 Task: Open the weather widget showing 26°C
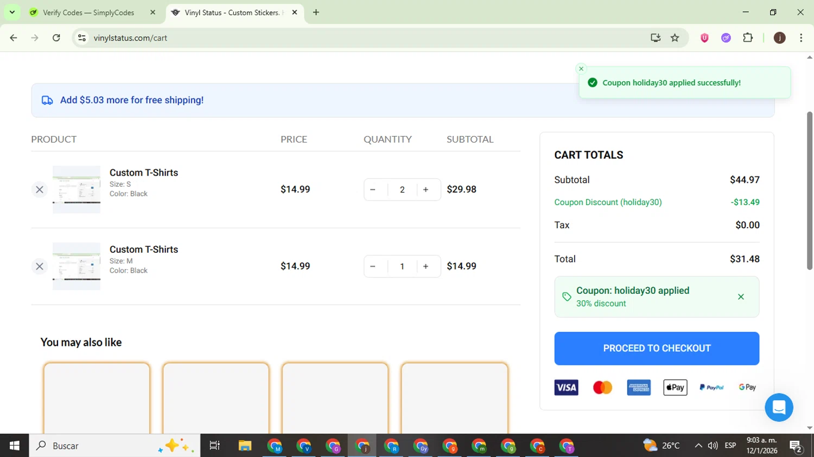click(x=662, y=446)
